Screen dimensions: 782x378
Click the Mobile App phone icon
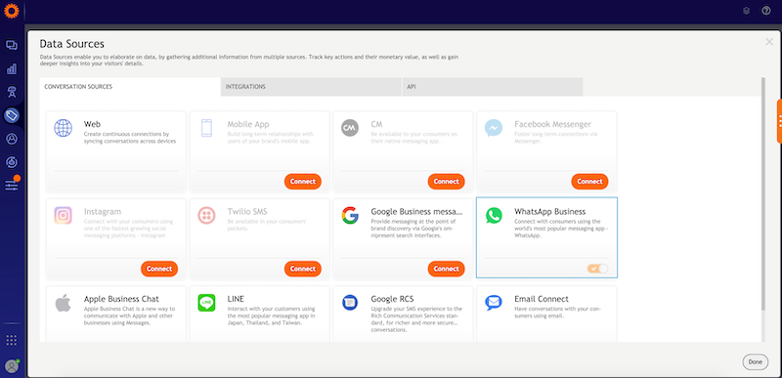(x=206, y=128)
